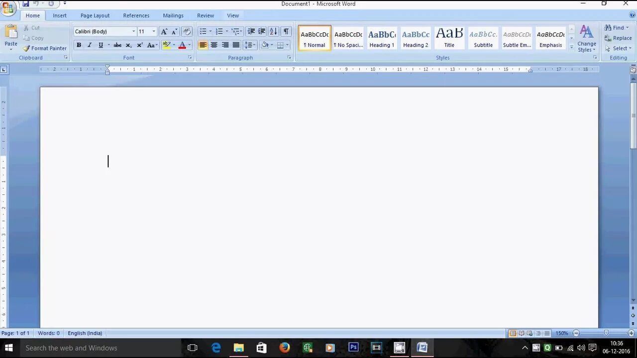Image resolution: width=637 pixels, height=358 pixels.
Task: Apply the Title style
Action: [x=449, y=38]
